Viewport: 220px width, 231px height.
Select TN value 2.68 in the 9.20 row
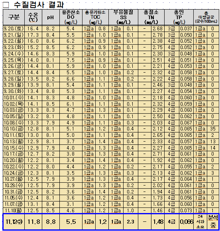pyautogui.click(x=158, y=29)
